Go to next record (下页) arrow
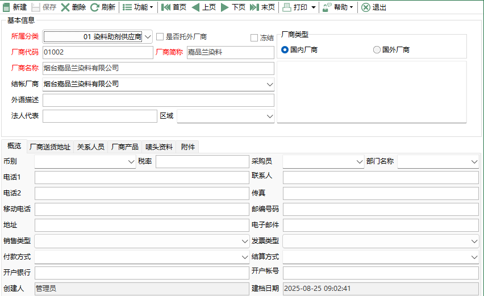This screenshot has height=296, width=484. pos(225,7)
